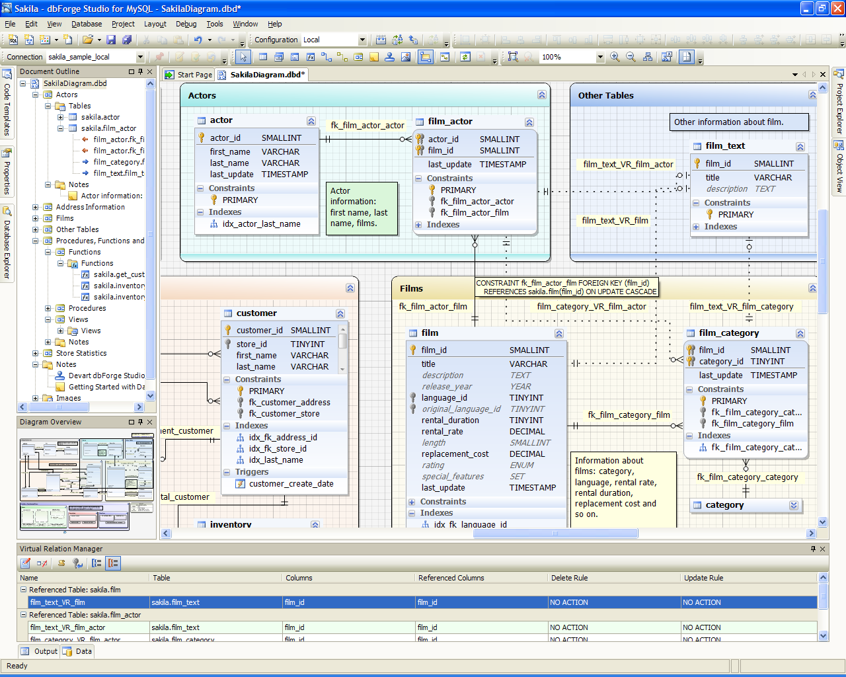This screenshot has width=846, height=677.
Task: Select Store Statistics in outline tree
Action: pyautogui.click(x=81, y=353)
